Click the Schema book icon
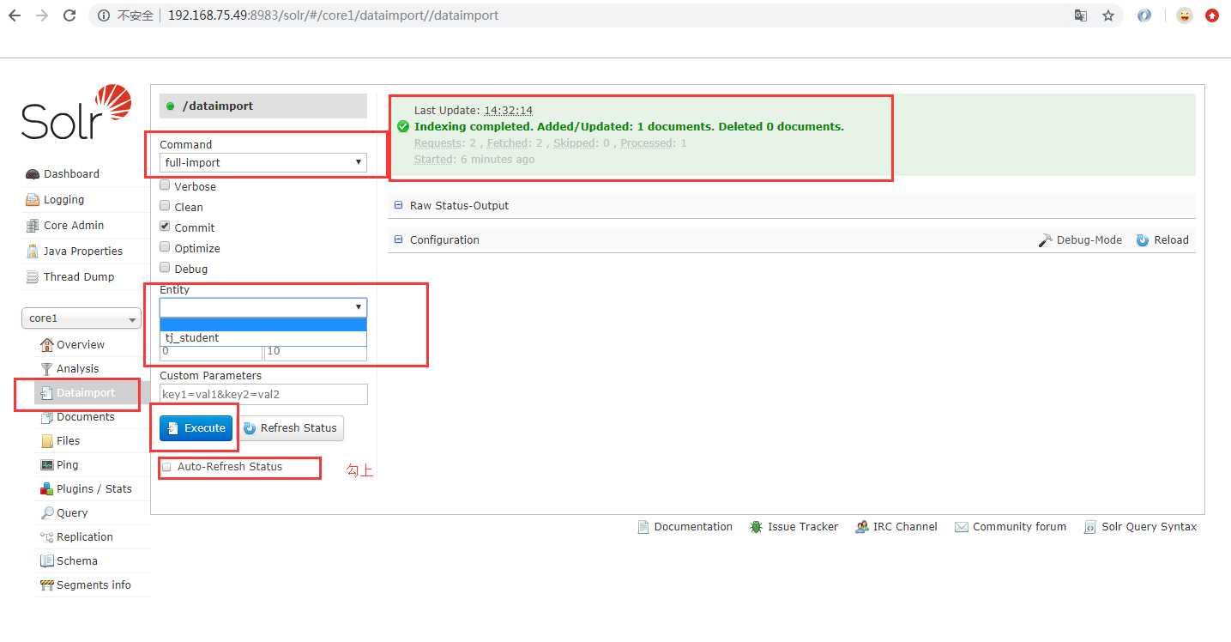Viewport: 1231px width, 642px height. tap(47, 561)
